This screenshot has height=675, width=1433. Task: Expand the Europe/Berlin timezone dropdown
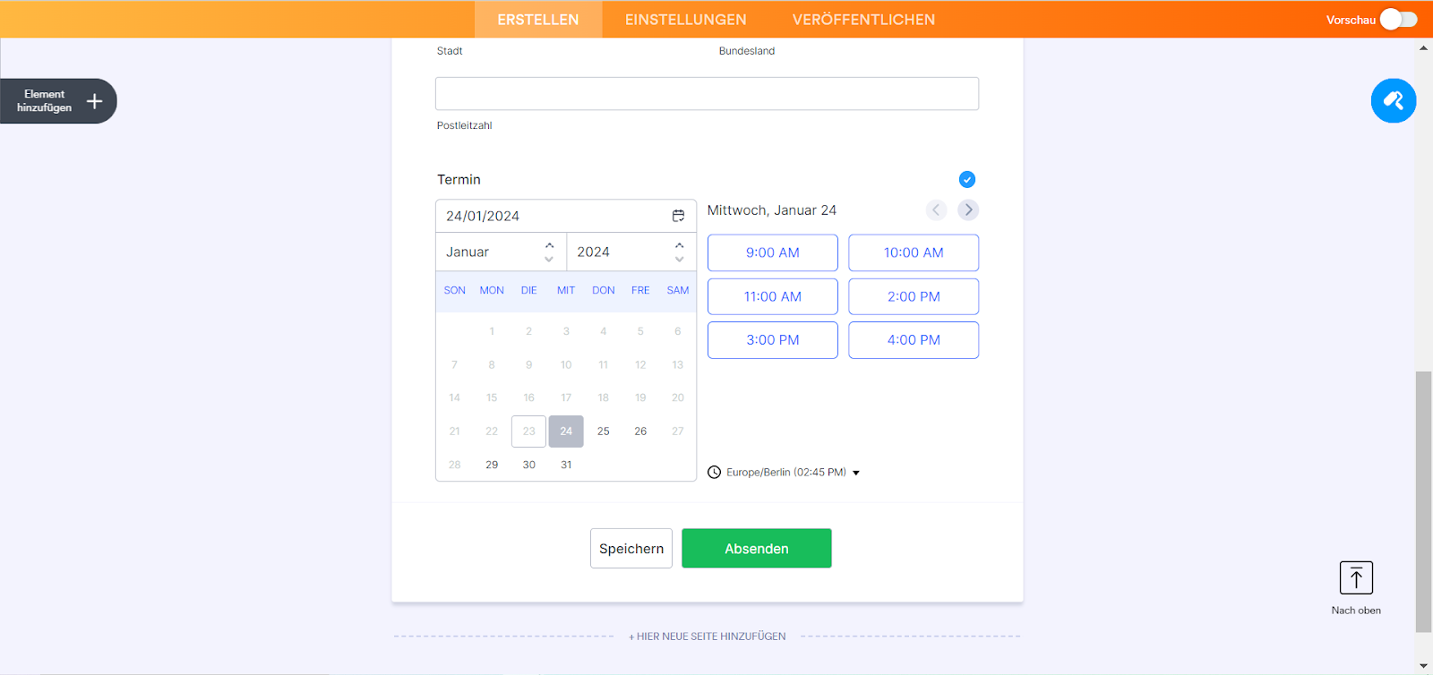click(856, 473)
